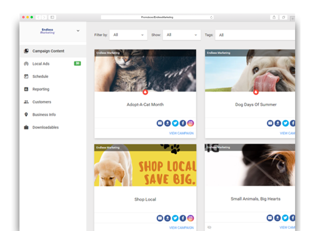Open Customers page
The width and height of the screenshot is (311, 231).
53,102
